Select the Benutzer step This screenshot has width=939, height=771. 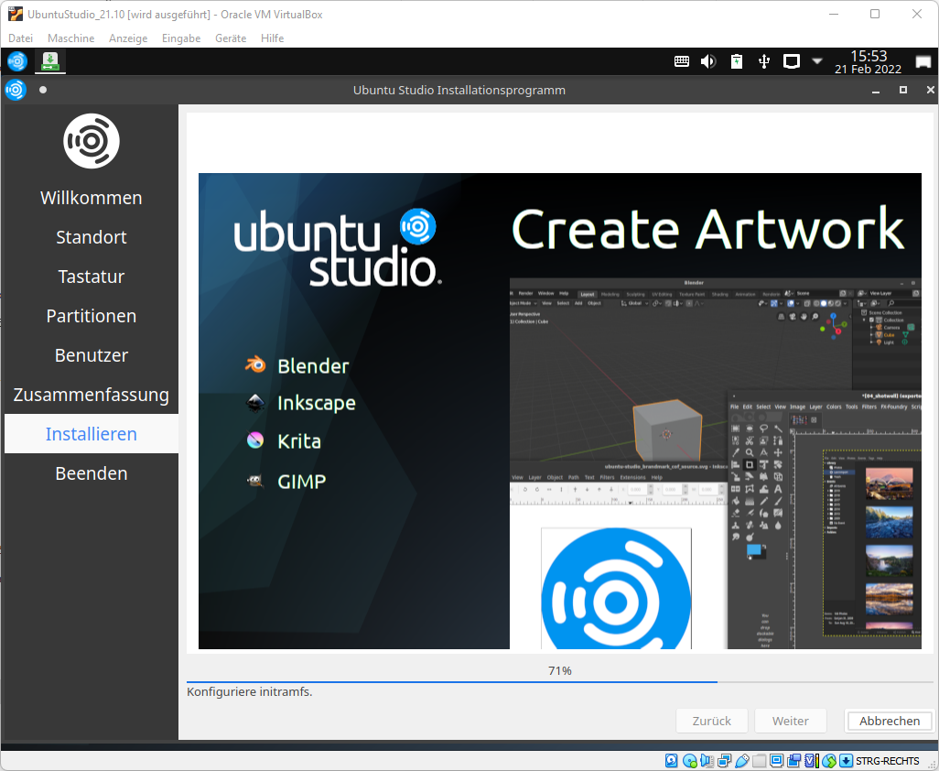[x=91, y=355]
